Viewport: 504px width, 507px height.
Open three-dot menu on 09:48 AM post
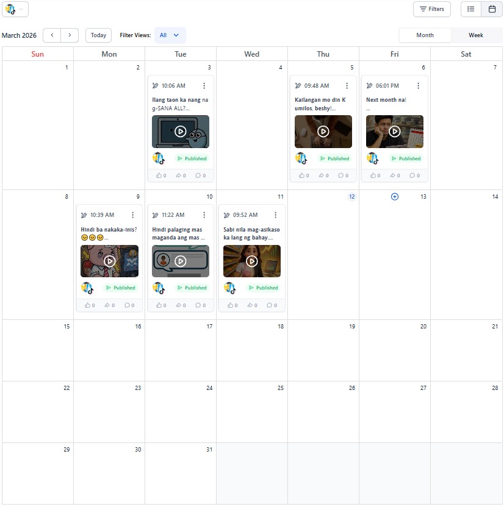click(x=347, y=86)
